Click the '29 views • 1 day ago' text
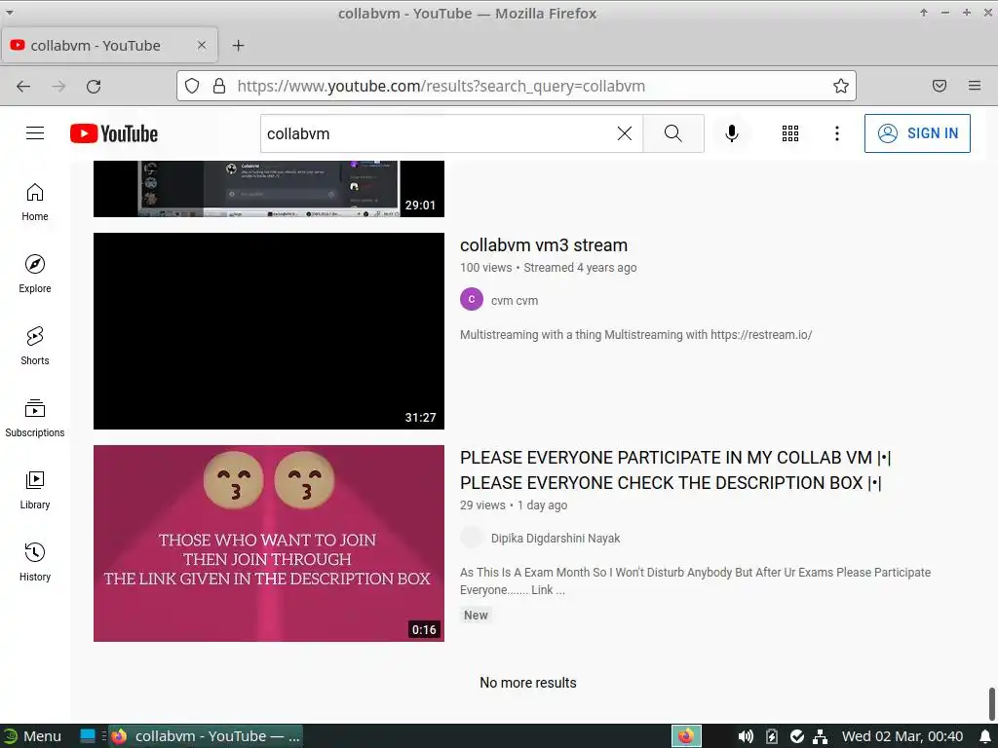998x748 pixels. click(x=513, y=505)
